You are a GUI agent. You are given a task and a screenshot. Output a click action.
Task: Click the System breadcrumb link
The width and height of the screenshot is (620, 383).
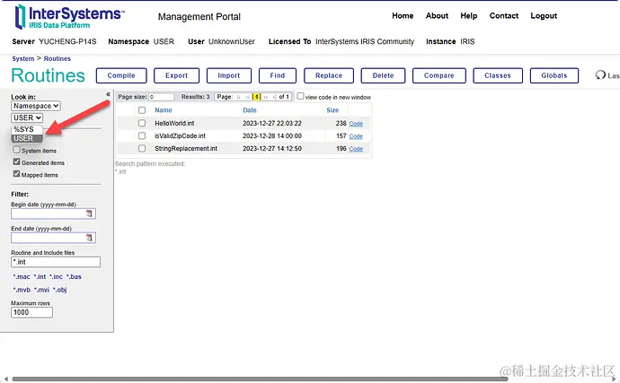(x=23, y=58)
